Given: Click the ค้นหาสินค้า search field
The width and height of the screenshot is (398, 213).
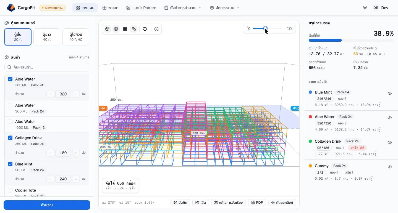Looking at the screenshot, I should coord(47,67).
